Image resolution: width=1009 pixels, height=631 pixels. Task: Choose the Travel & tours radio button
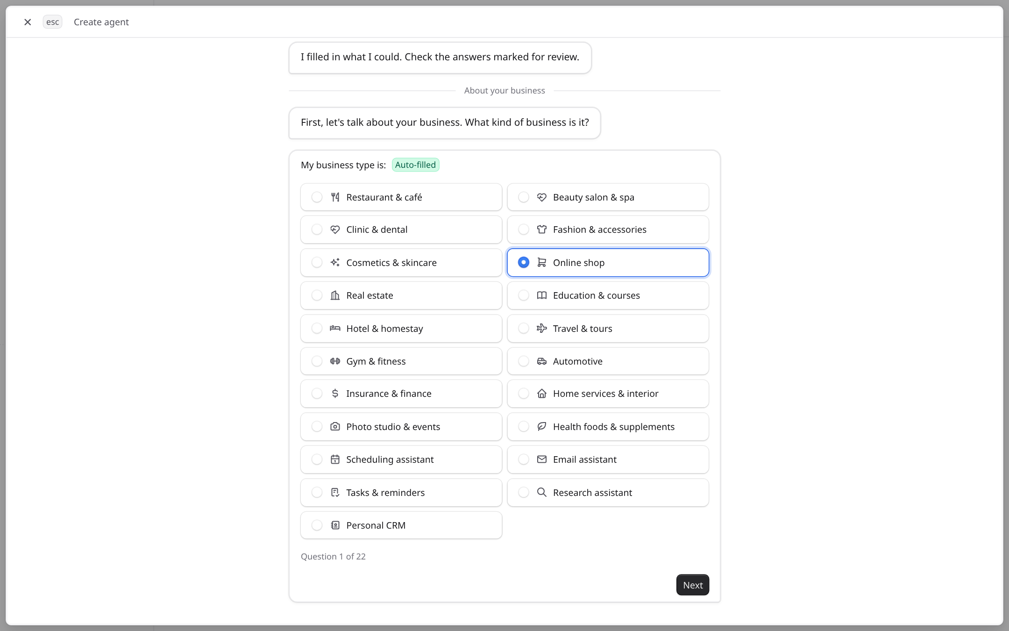pyautogui.click(x=524, y=329)
